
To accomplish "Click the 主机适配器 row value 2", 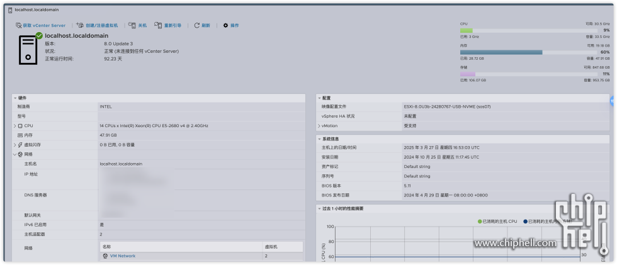I will (x=101, y=234).
